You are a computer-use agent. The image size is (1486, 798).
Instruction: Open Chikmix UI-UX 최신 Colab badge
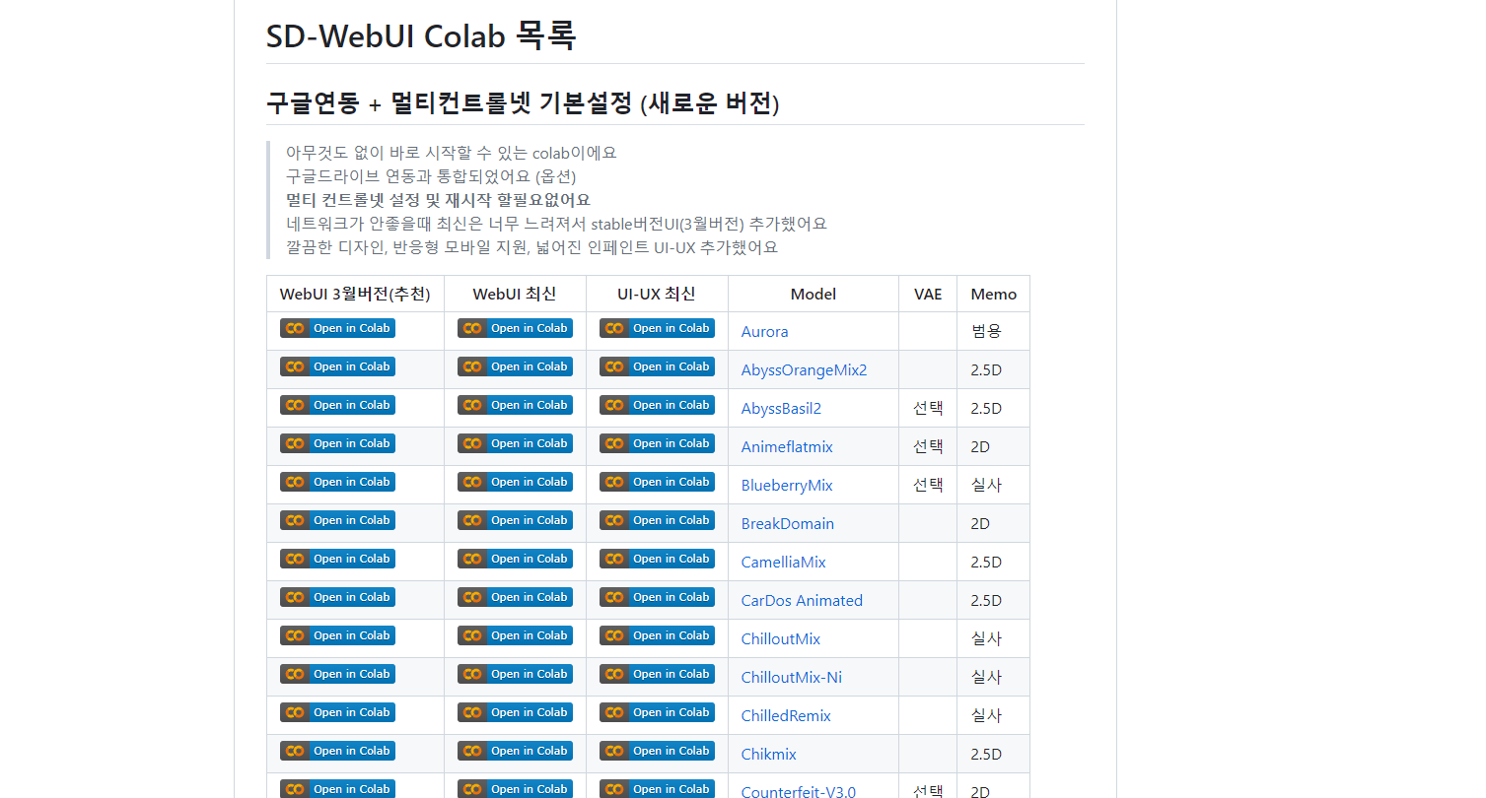tap(657, 751)
